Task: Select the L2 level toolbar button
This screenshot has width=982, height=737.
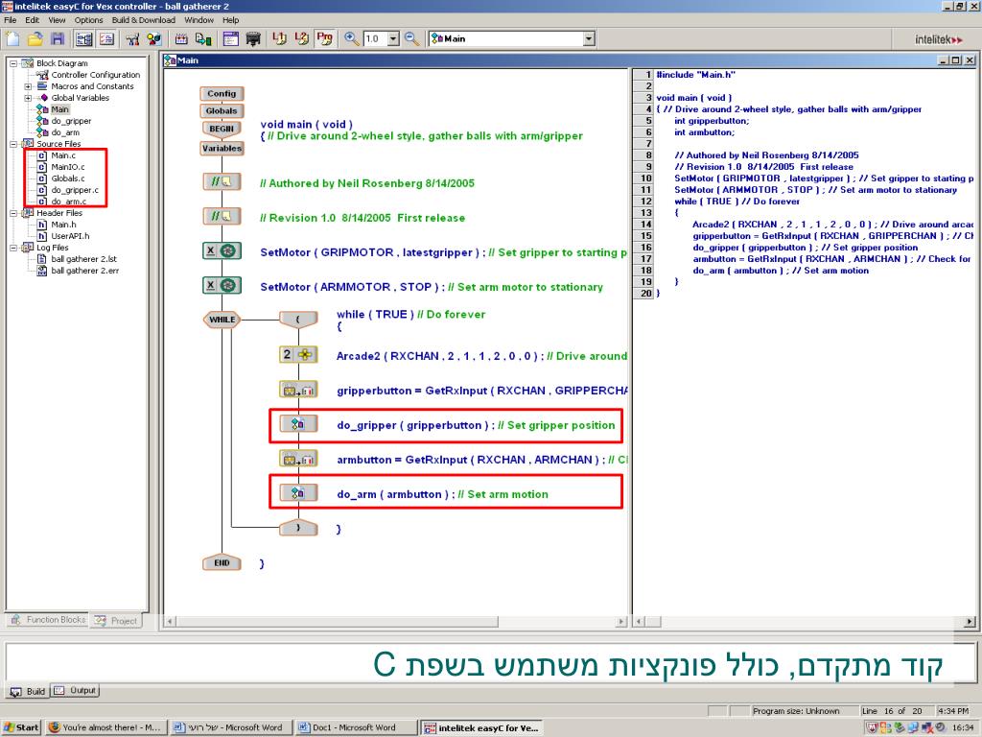Action: 302,38
